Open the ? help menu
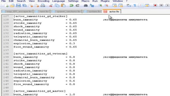 coord(126,1)
